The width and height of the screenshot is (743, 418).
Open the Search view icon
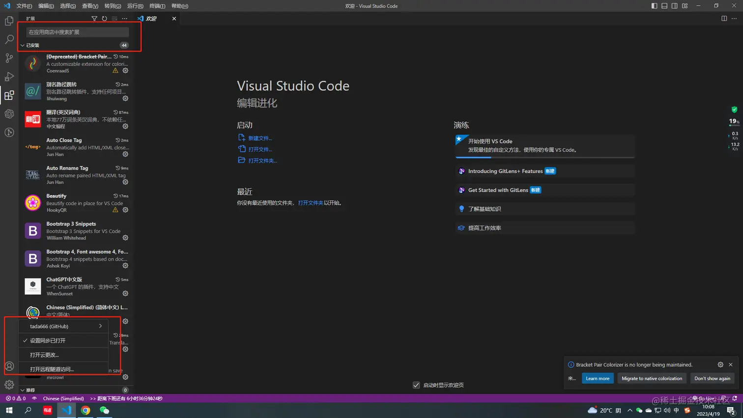[x=9, y=39]
